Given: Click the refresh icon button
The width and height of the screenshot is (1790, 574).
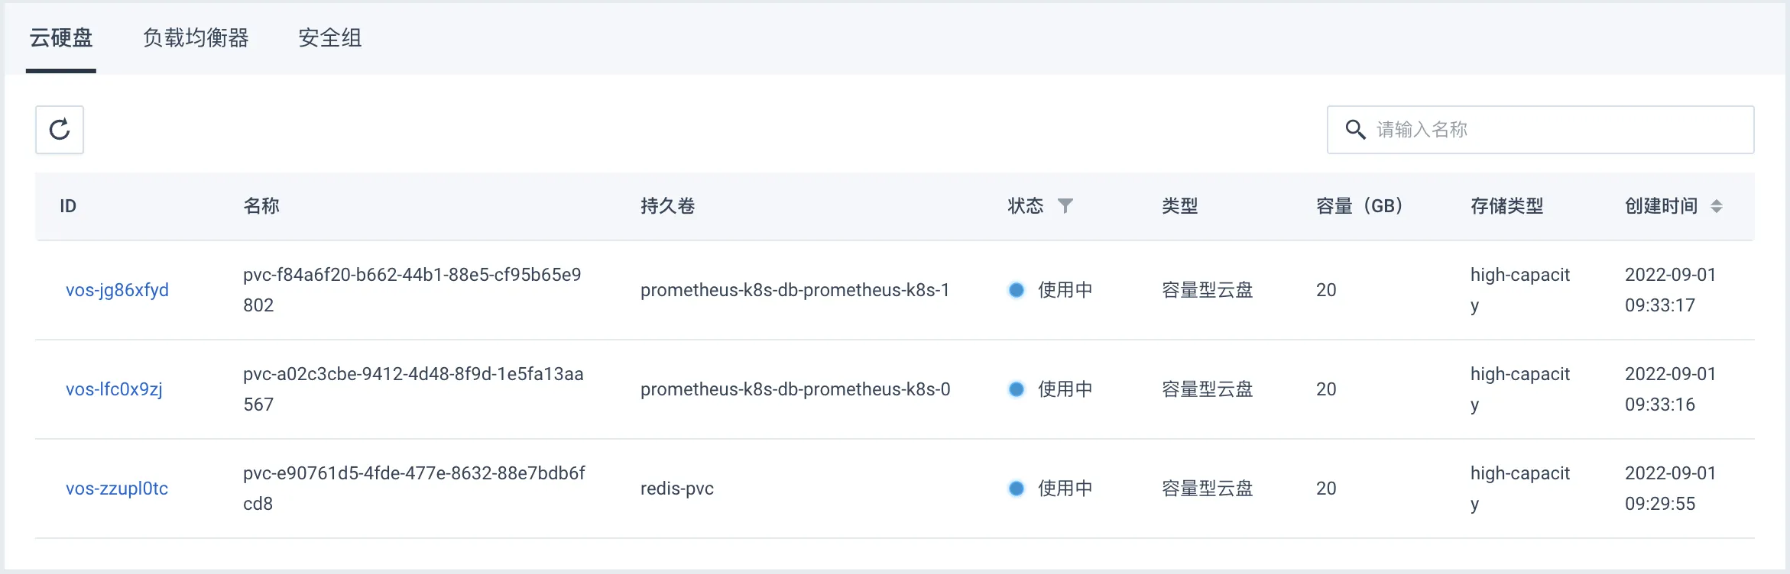Looking at the screenshot, I should (60, 130).
